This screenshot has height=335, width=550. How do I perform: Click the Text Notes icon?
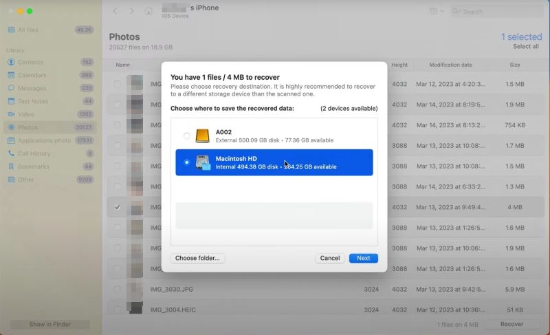tap(11, 101)
